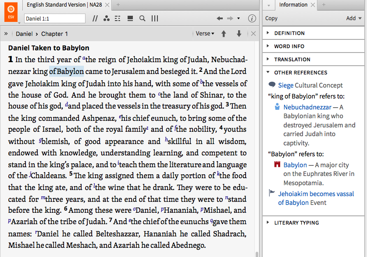Open resource information circle-i icon
This screenshot has width=367, height=257.
pos(252,18)
